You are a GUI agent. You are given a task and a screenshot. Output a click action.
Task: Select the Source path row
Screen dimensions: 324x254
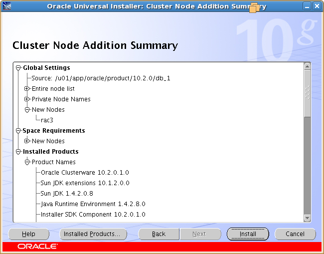[x=101, y=78]
